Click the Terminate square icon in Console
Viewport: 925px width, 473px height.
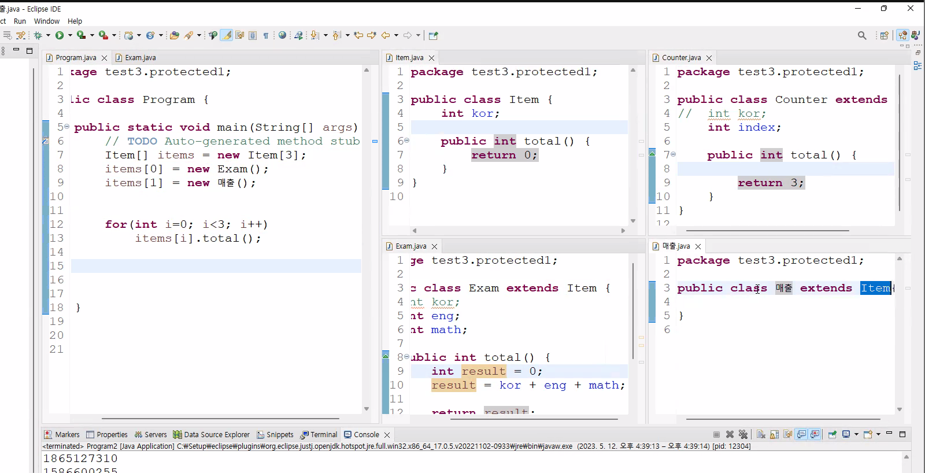[x=716, y=434]
